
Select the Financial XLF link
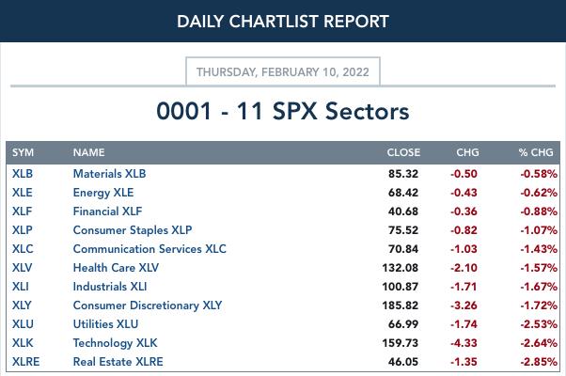pos(107,211)
